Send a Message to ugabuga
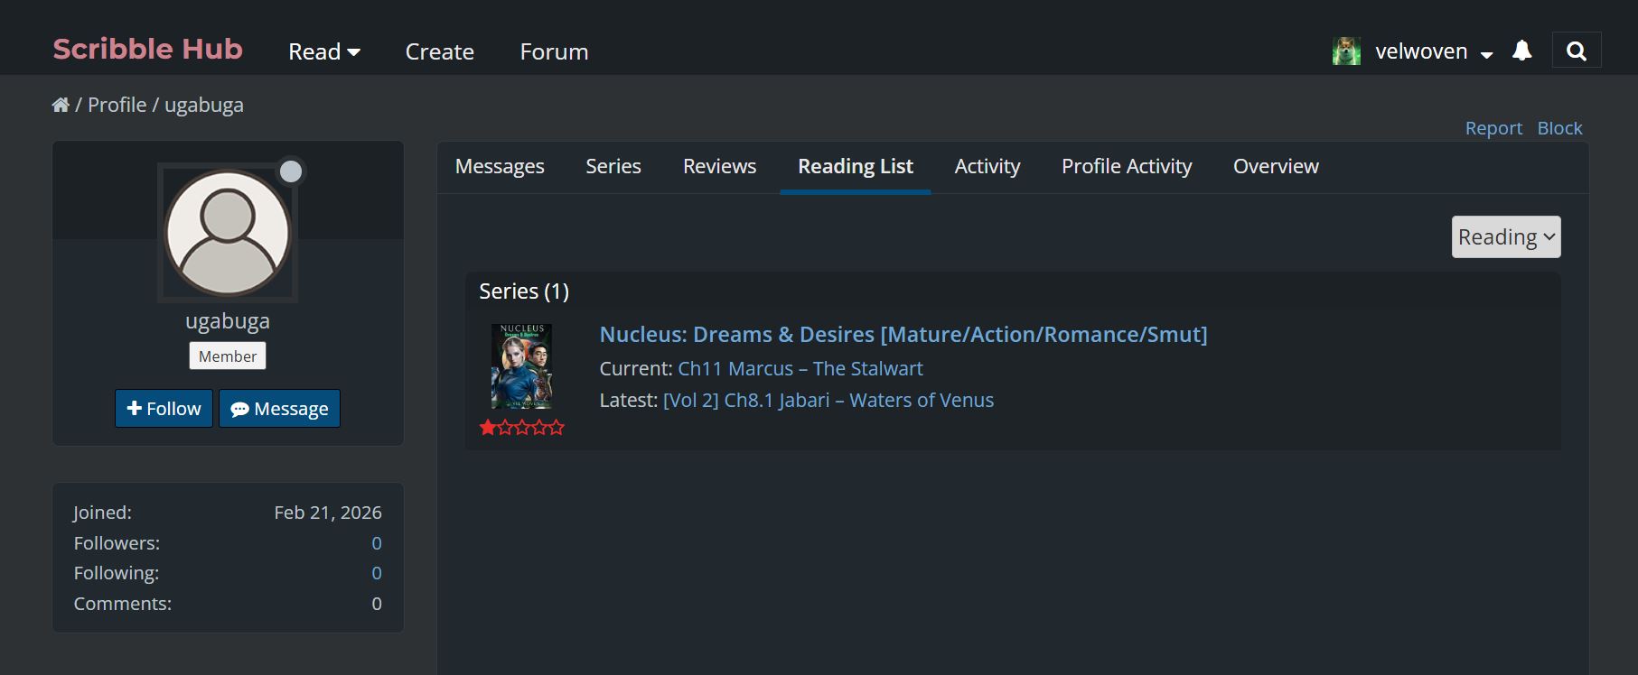This screenshot has height=675, width=1638. pos(279,409)
